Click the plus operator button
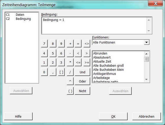 pos(70,44)
